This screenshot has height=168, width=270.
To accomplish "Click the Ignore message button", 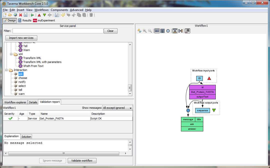I will 52,161.
